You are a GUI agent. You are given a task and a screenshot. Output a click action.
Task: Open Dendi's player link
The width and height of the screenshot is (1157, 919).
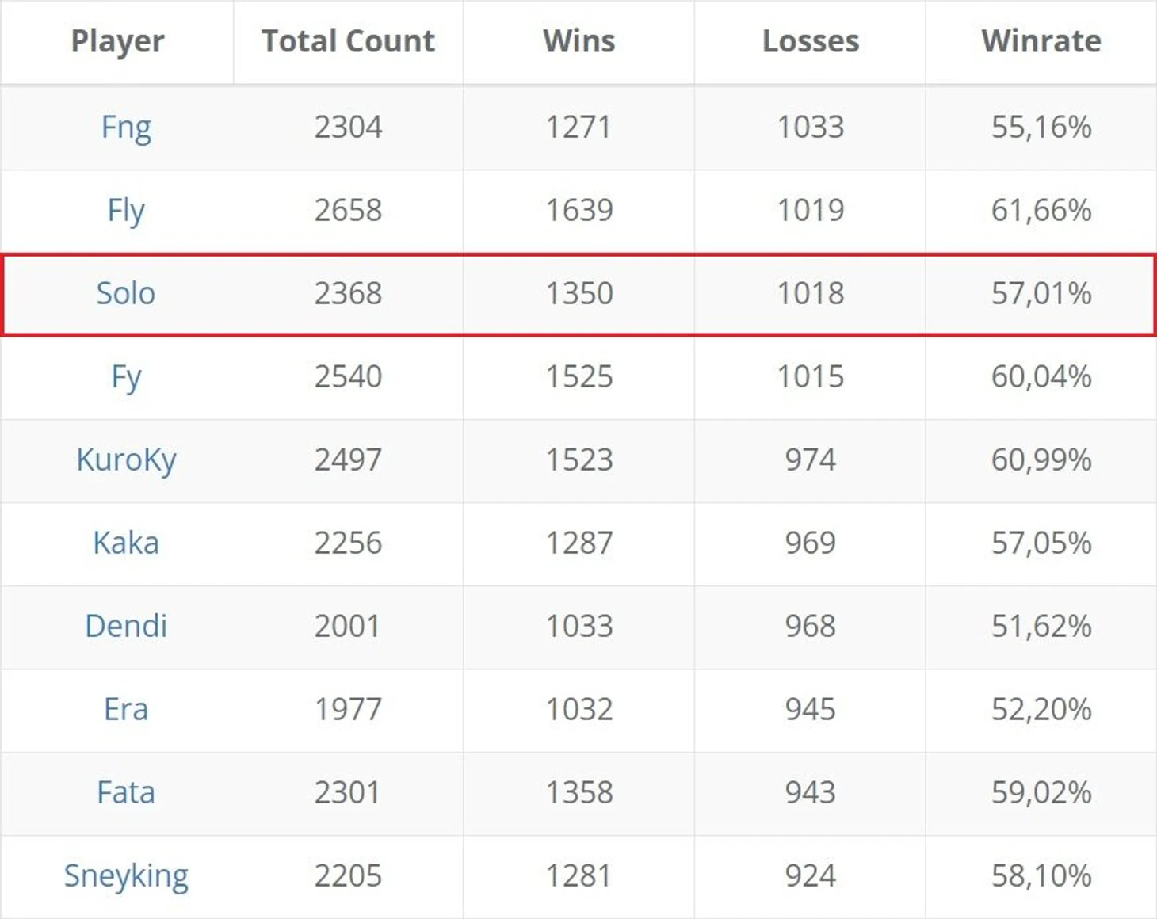pyautogui.click(x=126, y=627)
